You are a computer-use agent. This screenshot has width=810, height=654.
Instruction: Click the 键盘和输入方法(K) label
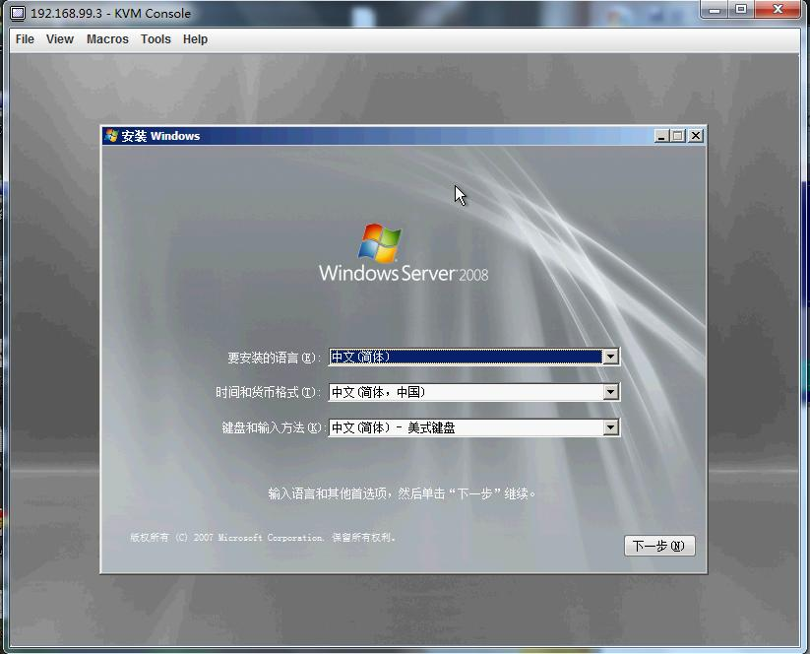(272, 428)
